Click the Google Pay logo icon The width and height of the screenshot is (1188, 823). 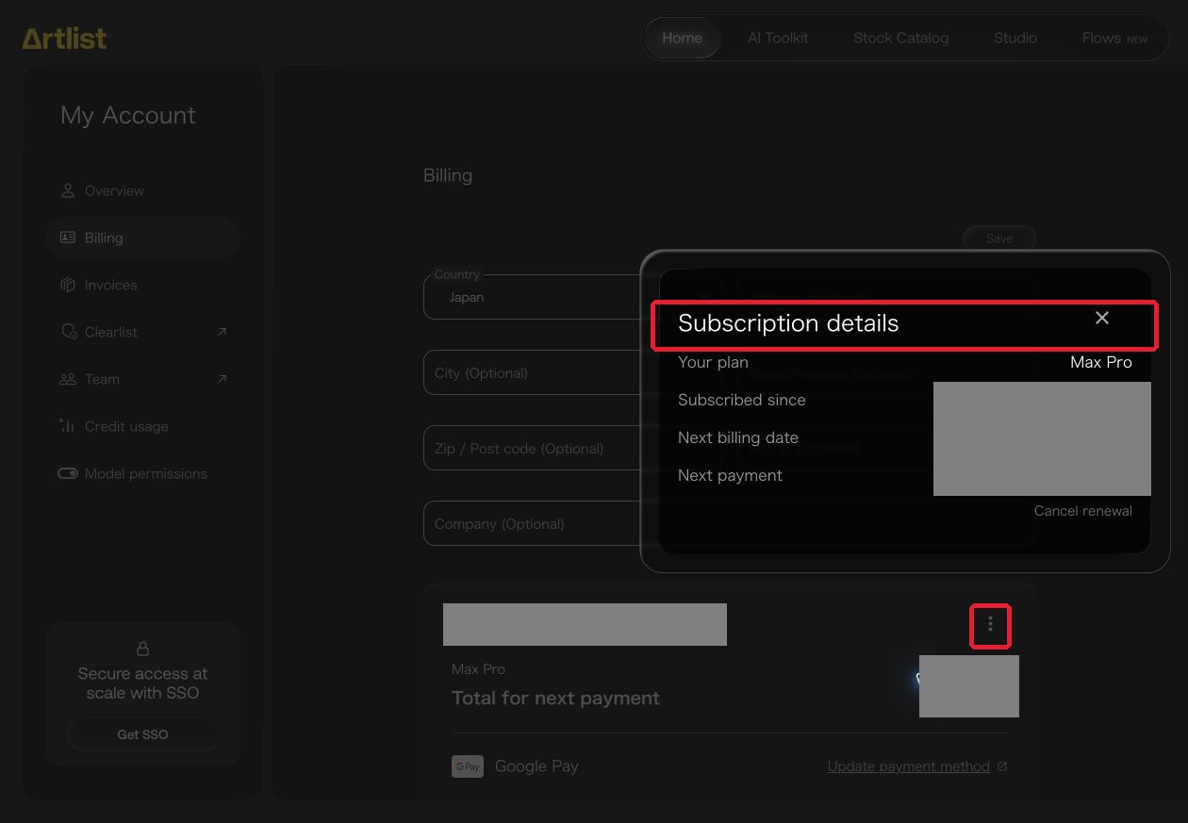(468, 766)
